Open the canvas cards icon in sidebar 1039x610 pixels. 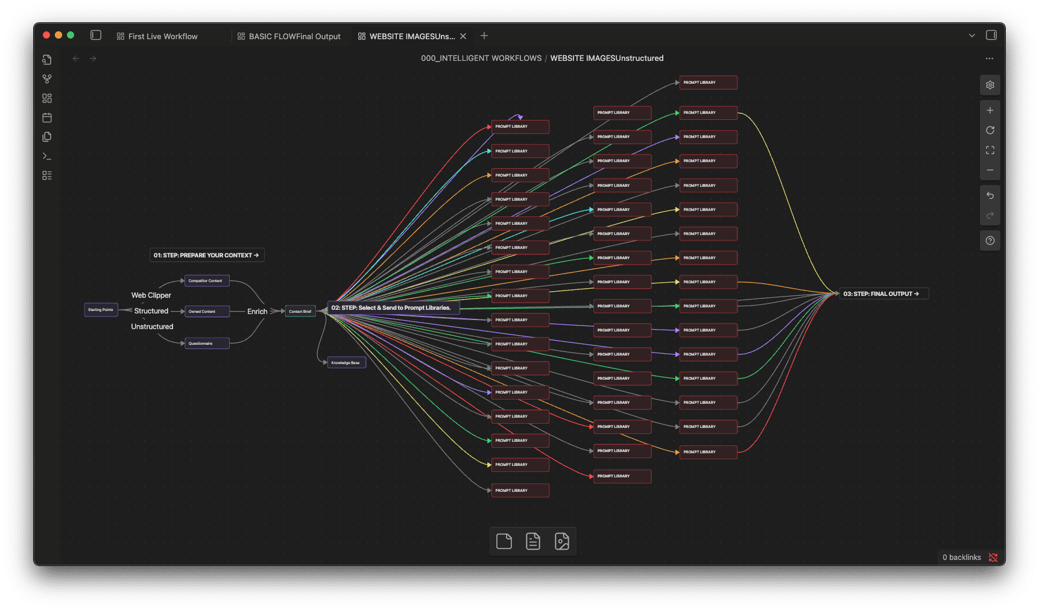click(47, 98)
